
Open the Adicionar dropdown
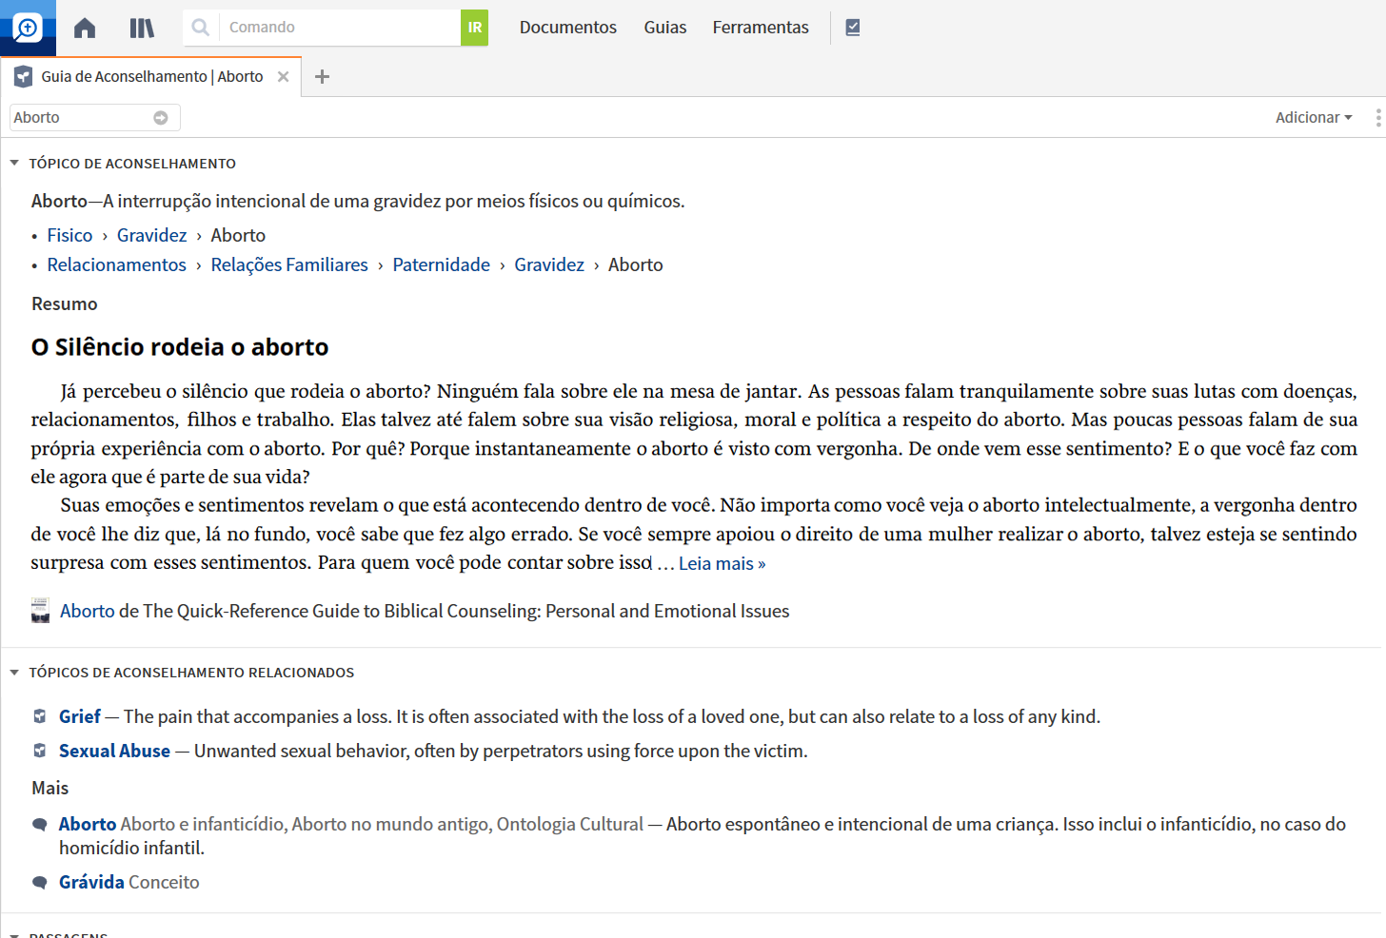(1314, 117)
